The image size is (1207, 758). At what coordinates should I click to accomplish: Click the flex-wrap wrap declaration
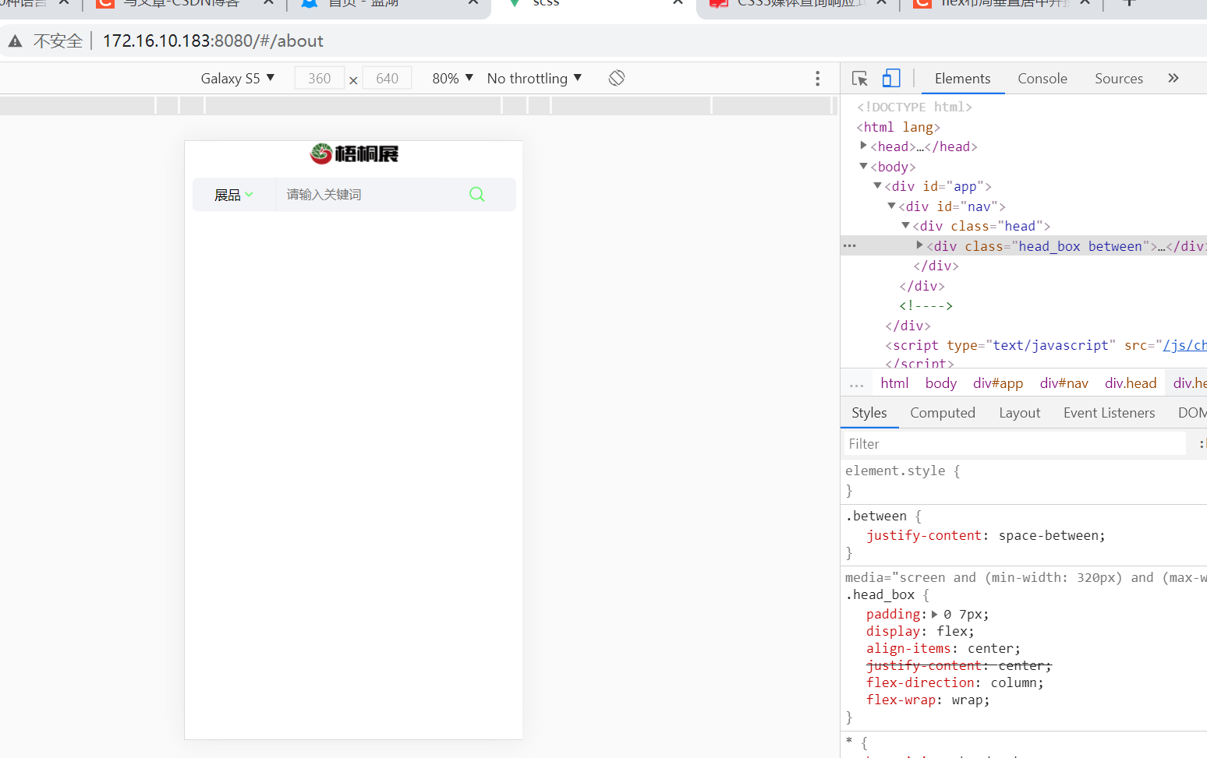(928, 700)
